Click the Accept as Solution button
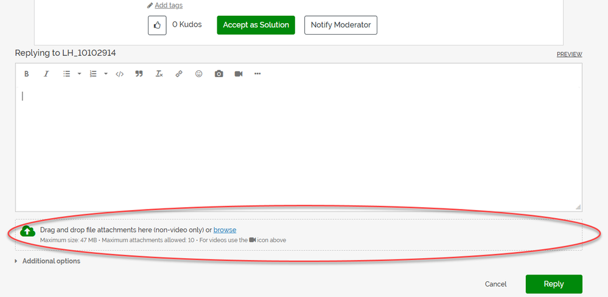This screenshot has width=608, height=297. point(256,25)
